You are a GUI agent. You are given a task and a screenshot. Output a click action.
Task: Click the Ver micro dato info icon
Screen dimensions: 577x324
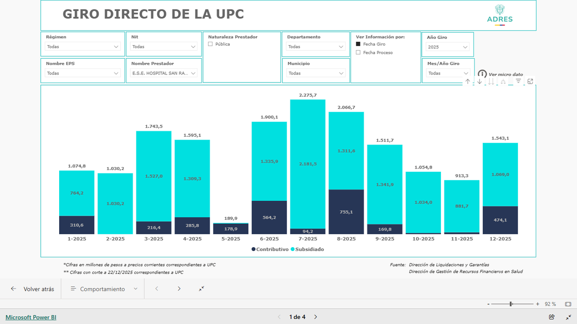(x=482, y=74)
